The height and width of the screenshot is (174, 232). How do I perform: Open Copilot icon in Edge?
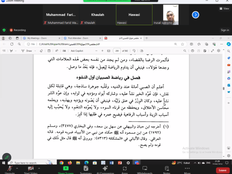[229, 44]
